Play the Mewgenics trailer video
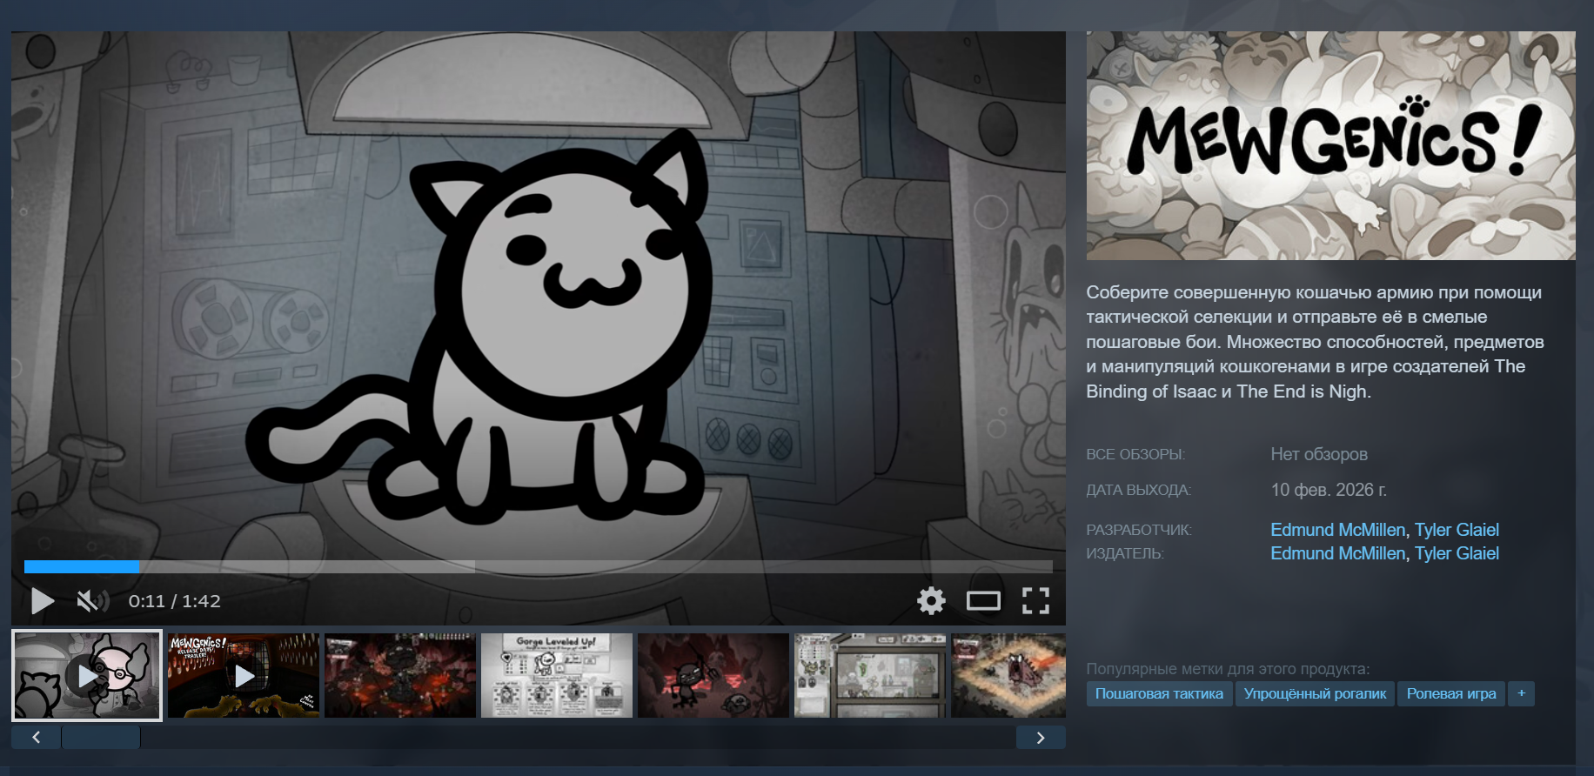 [42, 600]
